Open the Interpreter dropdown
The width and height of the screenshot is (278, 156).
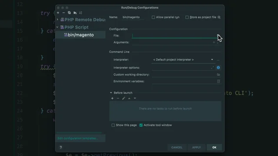[183, 60]
